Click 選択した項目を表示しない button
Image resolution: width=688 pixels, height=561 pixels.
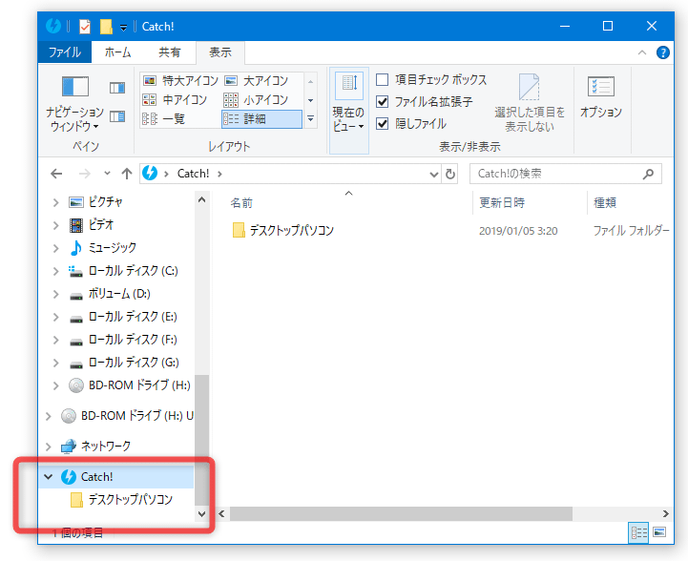click(x=530, y=103)
